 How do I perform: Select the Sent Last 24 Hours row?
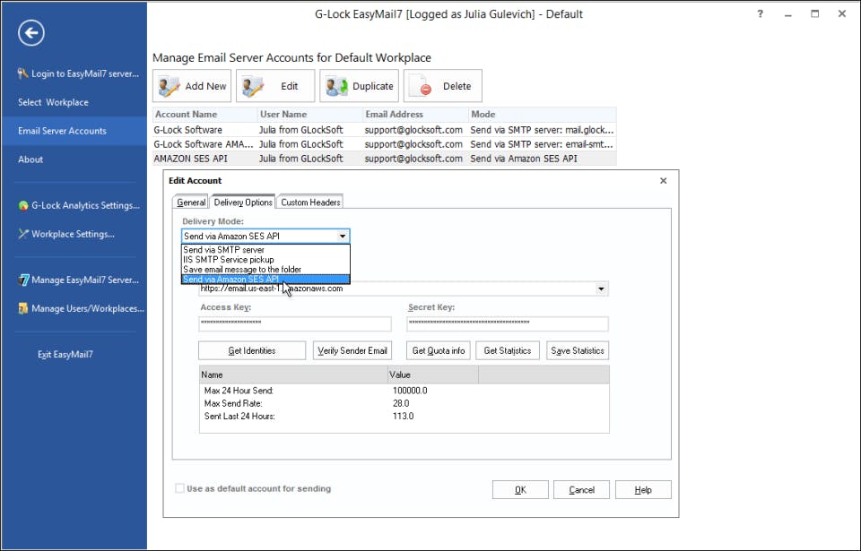point(404,416)
